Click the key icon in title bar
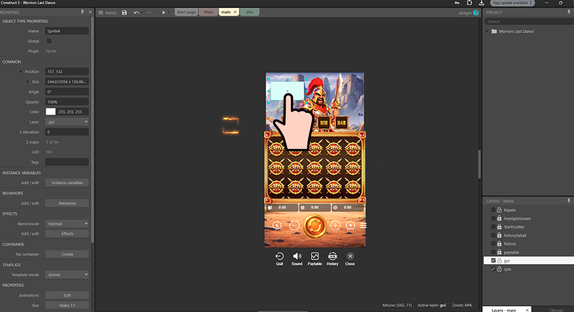Viewport: 574px width, 312px height. [457, 3]
